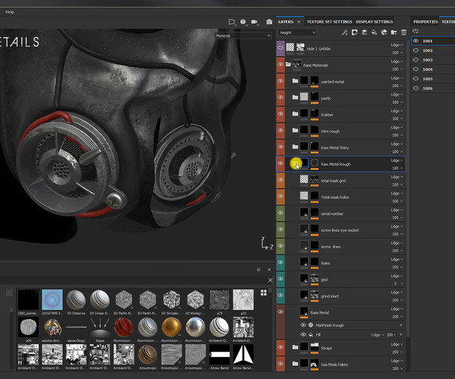Open the viewport perspective mode icon
455x379 pixels.
[232, 22]
